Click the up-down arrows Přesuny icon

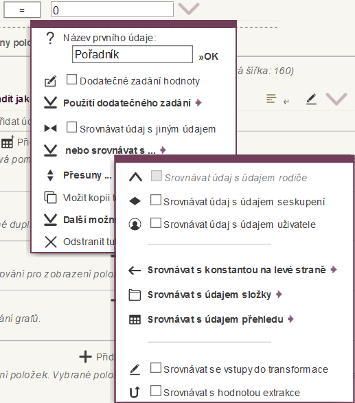(50, 175)
